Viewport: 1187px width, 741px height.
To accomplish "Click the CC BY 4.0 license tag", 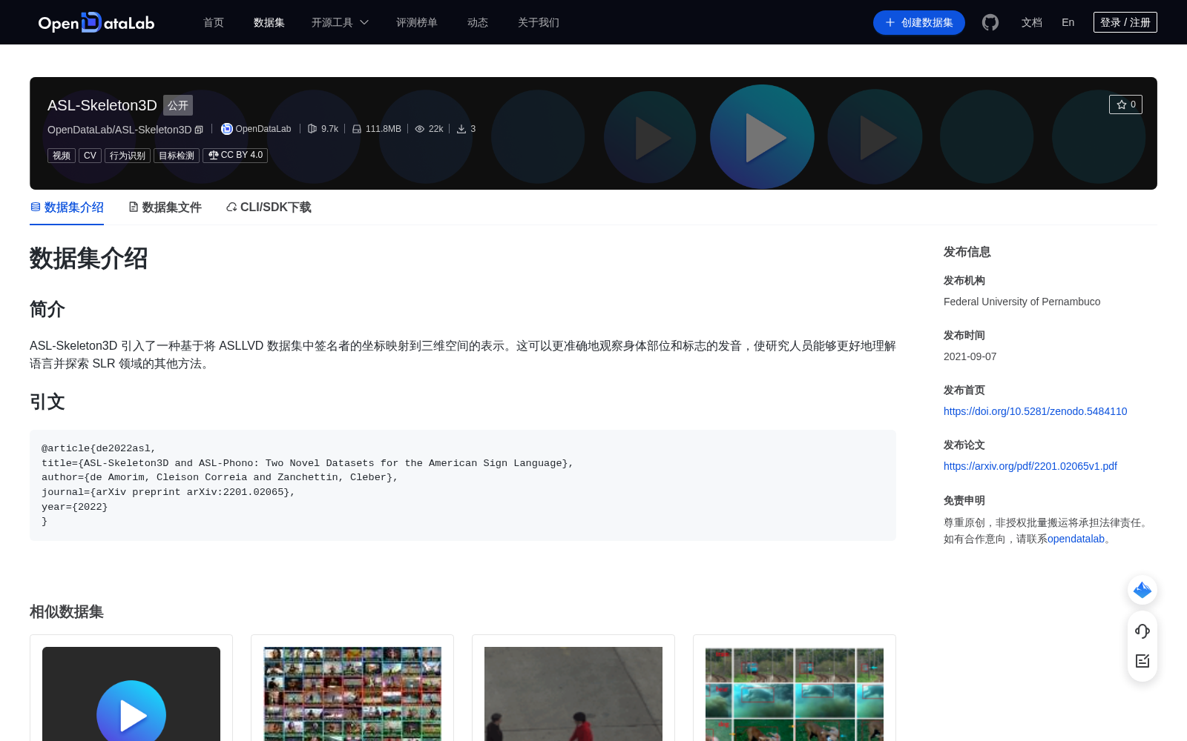I will (235, 155).
